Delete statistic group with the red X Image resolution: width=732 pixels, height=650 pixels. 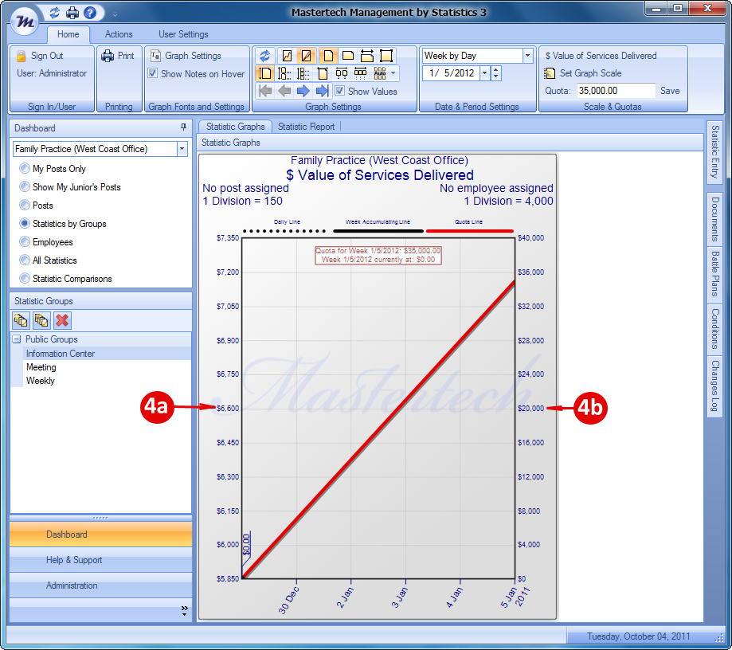click(62, 320)
